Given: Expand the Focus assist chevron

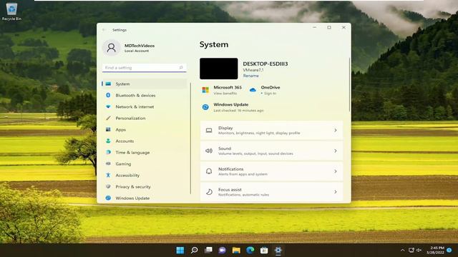Looking at the screenshot, I should (x=336, y=192).
